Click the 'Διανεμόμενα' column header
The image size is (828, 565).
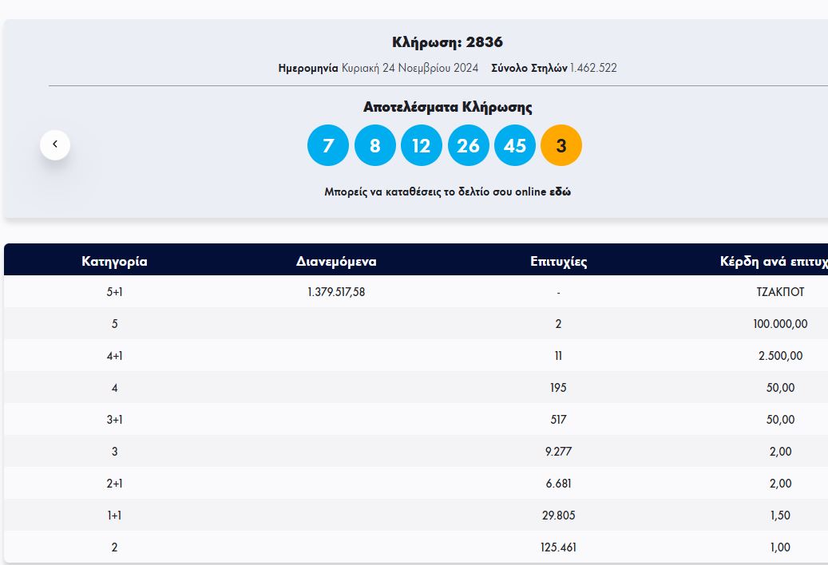pyautogui.click(x=336, y=261)
